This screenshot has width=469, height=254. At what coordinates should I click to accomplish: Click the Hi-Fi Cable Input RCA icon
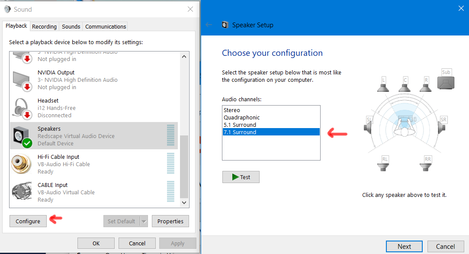21,164
